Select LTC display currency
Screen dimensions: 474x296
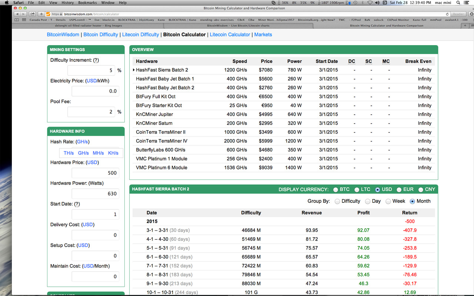[357, 190]
